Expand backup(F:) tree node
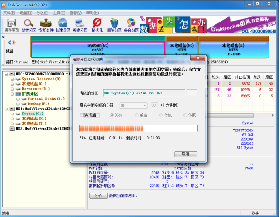 pyautogui.click(x=18, y=103)
